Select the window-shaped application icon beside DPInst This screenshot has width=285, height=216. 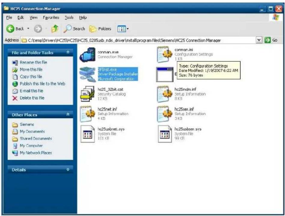click(165, 75)
